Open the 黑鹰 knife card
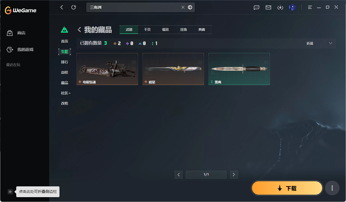 tap(239, 69)
